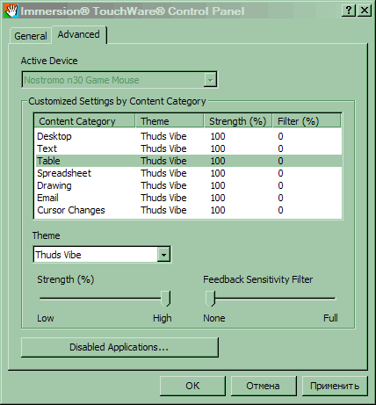Screen dimensions: 376x405
Task: Click Thuds Vibe in the Spreadsheet row
Action: click(x=163, y=173)
